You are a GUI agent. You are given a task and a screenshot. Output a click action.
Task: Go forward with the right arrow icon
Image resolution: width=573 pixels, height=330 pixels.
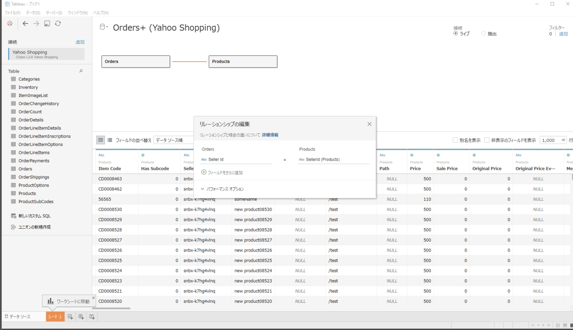(x=36, y=23)
